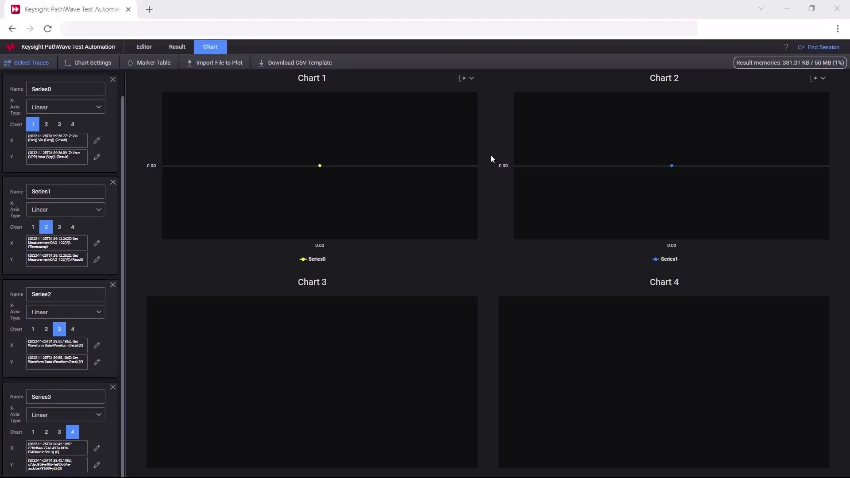This screenshot has height=478, width=850.
Task: Toggle Series0 legend entry in Chart 1
Action: [313, 259]
